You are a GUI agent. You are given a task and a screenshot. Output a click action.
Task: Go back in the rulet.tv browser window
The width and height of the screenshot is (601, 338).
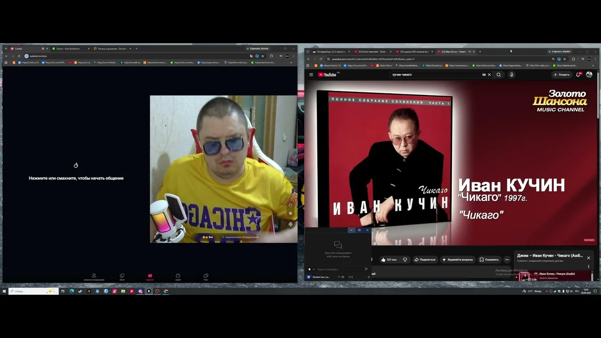click(7, 56)
